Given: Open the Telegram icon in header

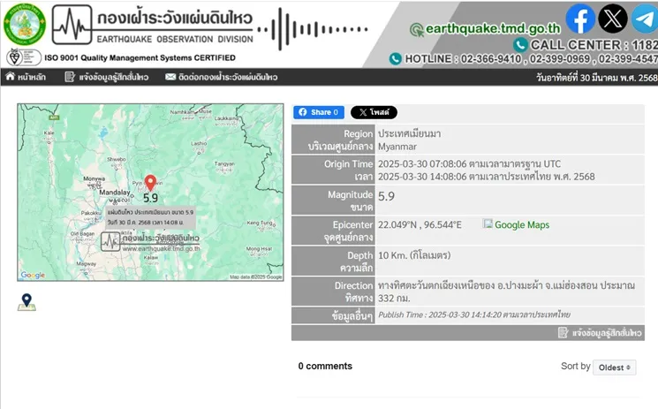Looking at the screenshot, I should click(645, 19).
